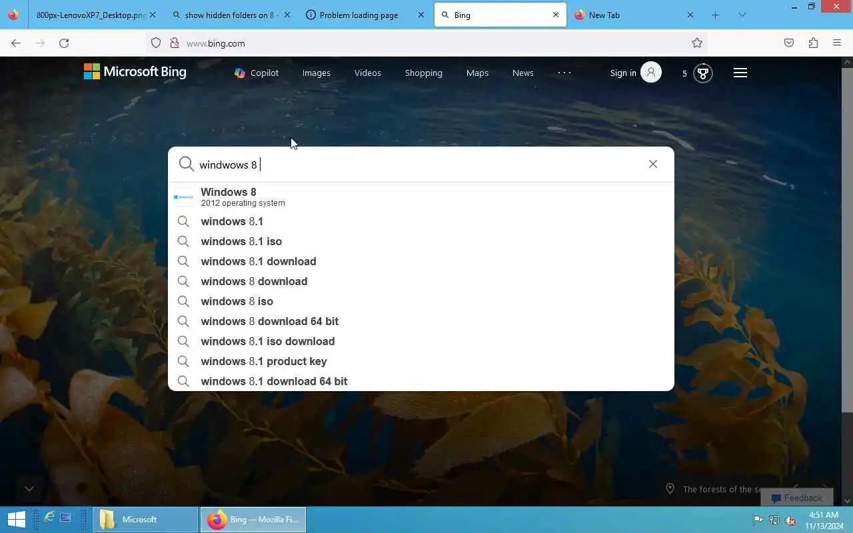Click the Bing — Mozilla Firefox taskbar button

(x=253, y=519)
